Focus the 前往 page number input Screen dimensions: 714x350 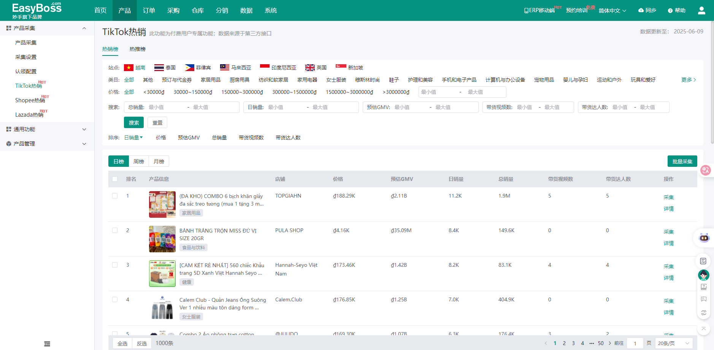click(635, 343)
